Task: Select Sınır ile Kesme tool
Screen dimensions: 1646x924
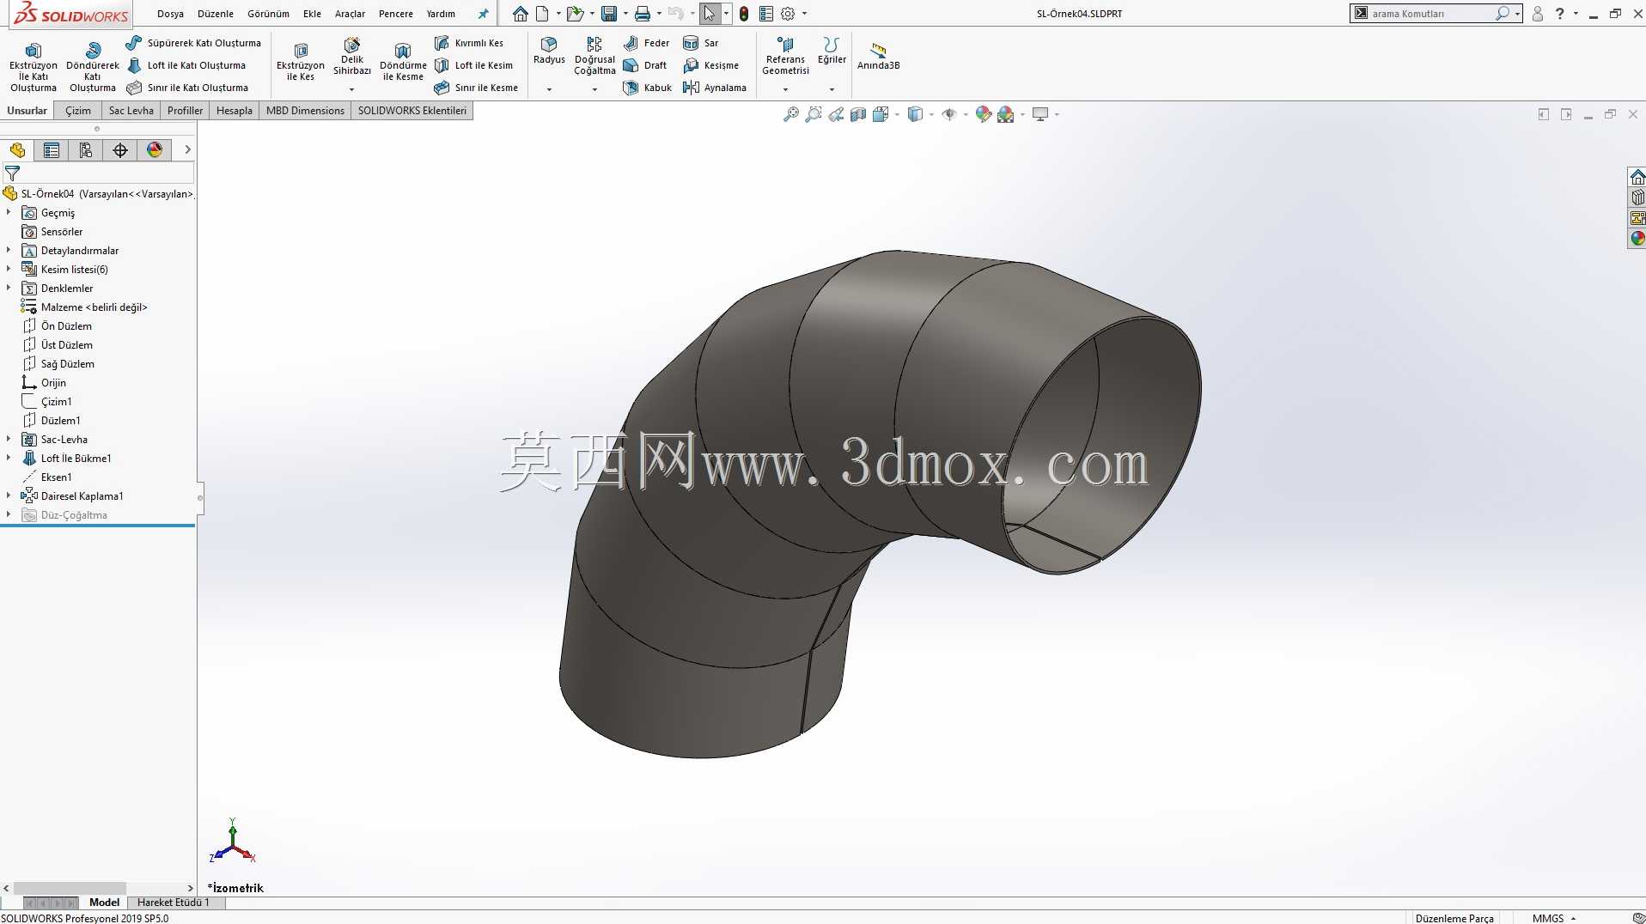Action: click(x=476, y=88)
